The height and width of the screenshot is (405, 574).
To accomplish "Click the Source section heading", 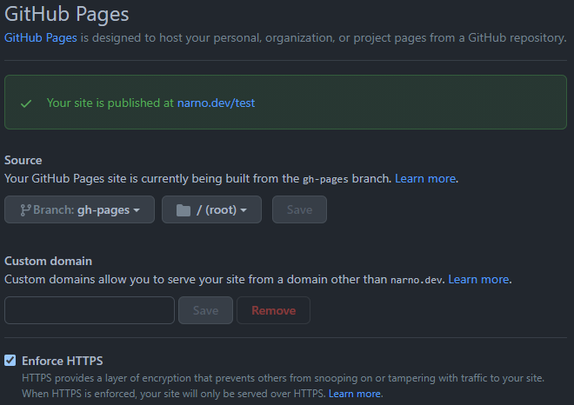I will tap(23, 160).
